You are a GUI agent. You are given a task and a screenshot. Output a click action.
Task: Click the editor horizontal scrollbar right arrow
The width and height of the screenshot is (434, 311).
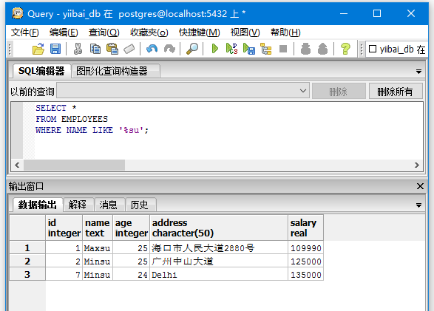(x=416, y=165)
